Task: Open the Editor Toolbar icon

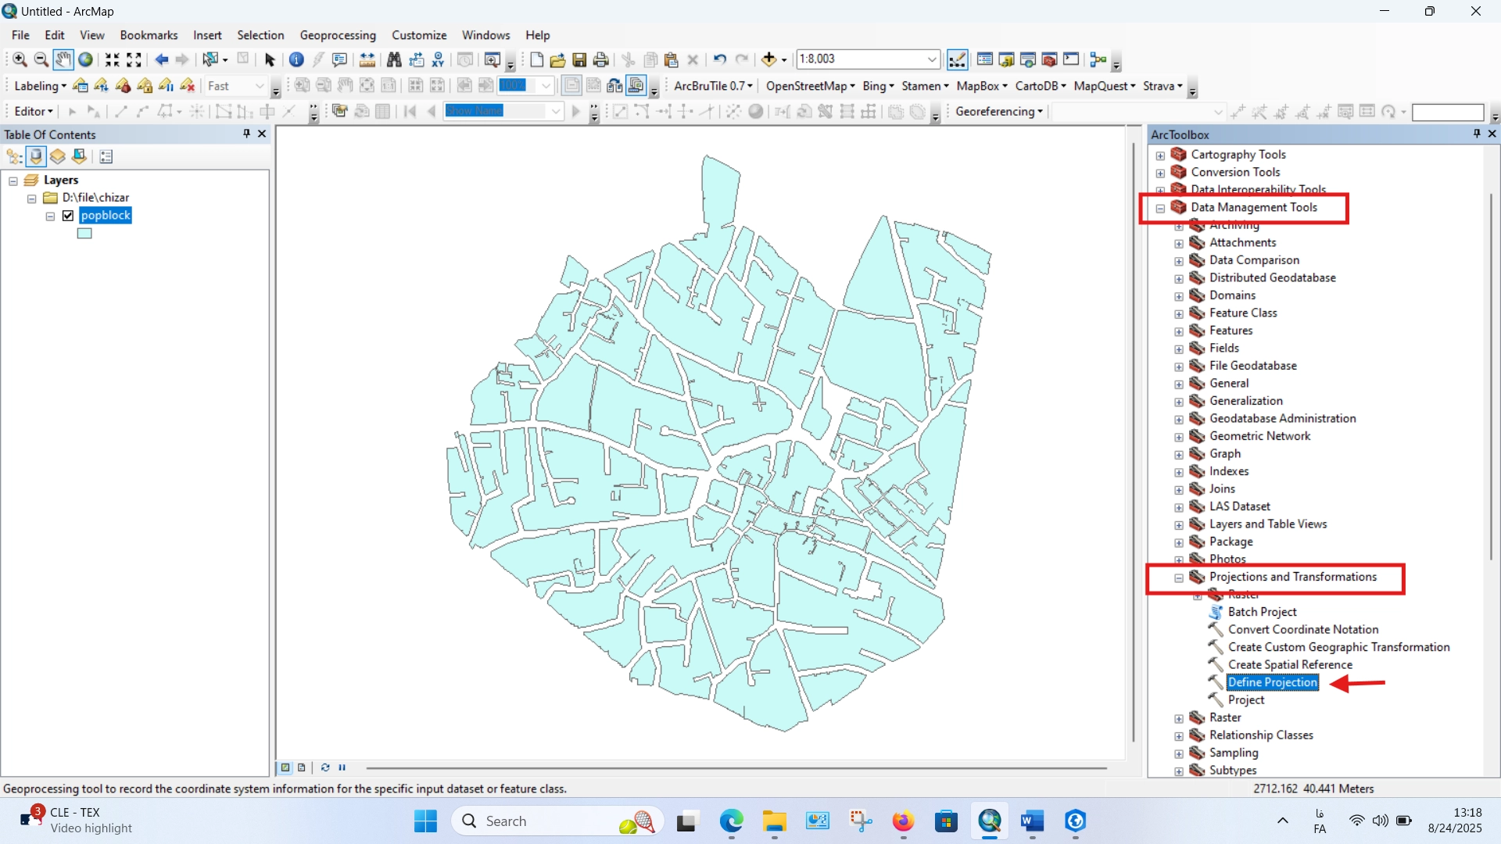Action: click(957, 59)
